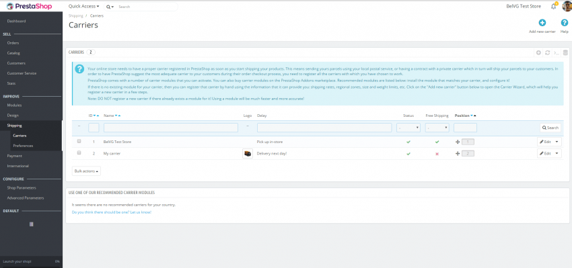
Task: Sort Name column descending arrow
Action: (x=116, y=116)
